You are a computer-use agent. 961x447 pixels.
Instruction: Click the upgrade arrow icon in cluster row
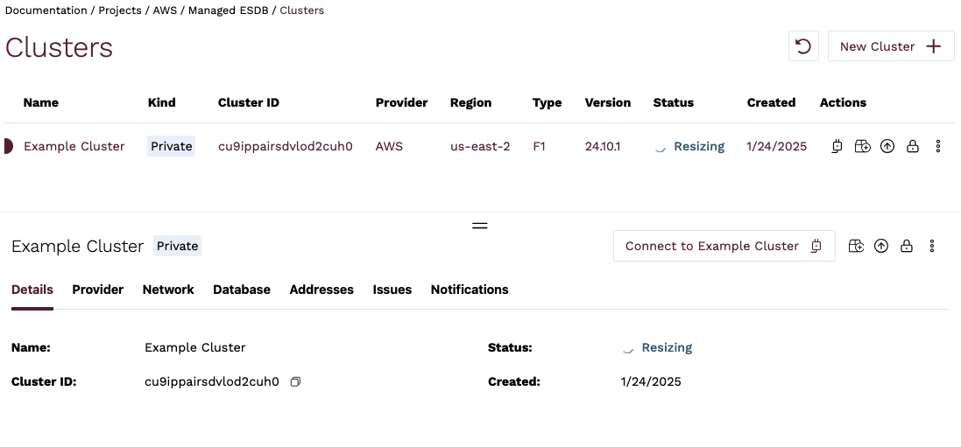point(887,147)
